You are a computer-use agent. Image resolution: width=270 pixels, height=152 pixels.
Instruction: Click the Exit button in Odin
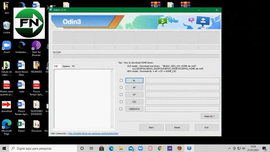(207, 128)
